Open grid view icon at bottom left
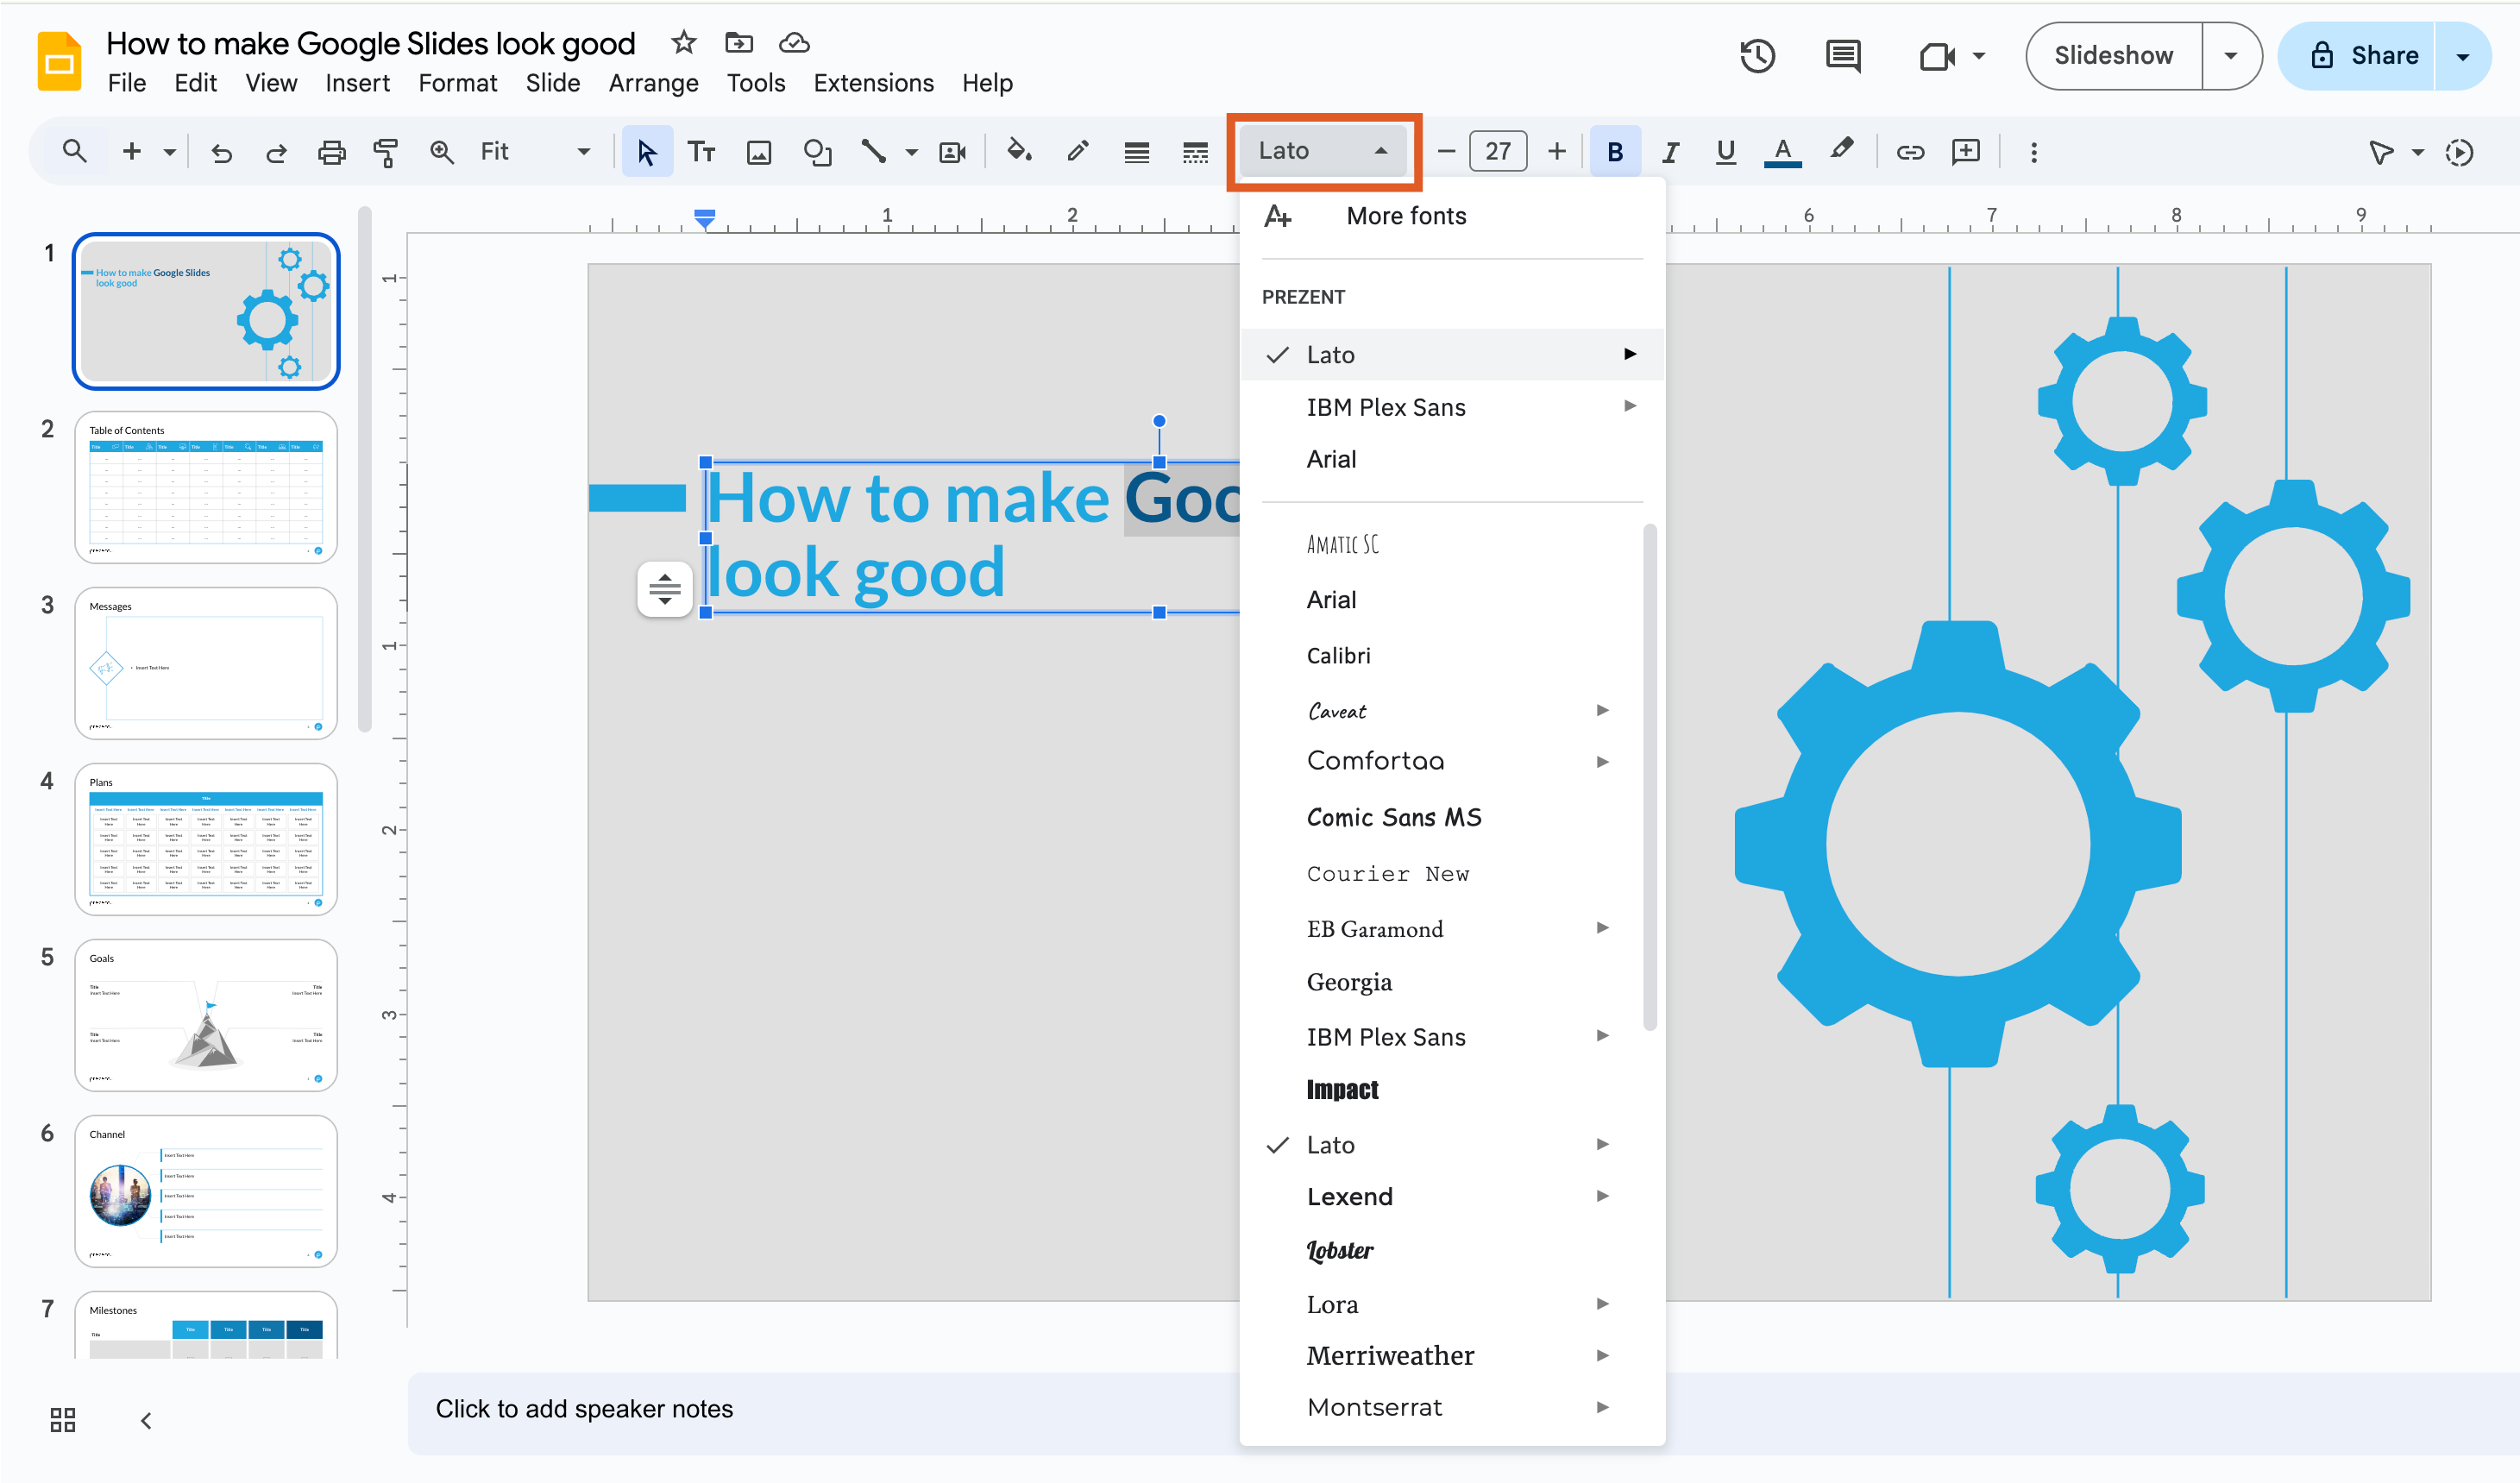The height and width of the screenshot is (1483, 2520). click(x=63, y=1420)
